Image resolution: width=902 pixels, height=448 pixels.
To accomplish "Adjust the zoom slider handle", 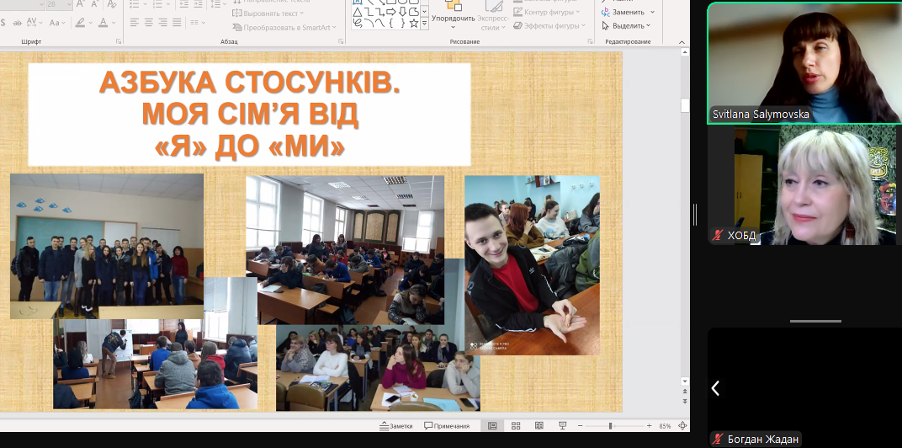I will coord(610,426).
